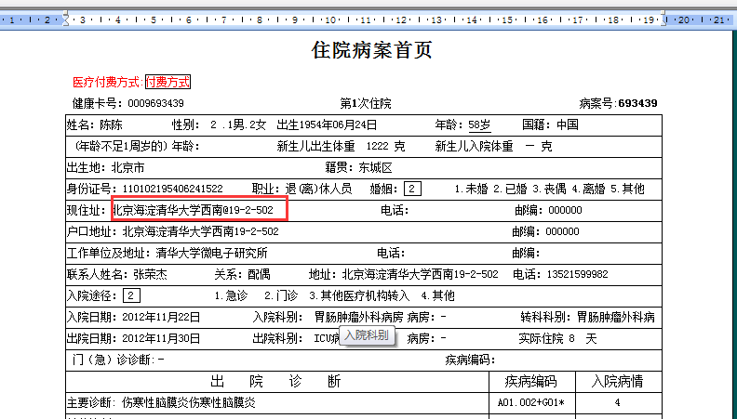
Task: Select birth date 1954年06月24日
Action: (x=339, y=124)
